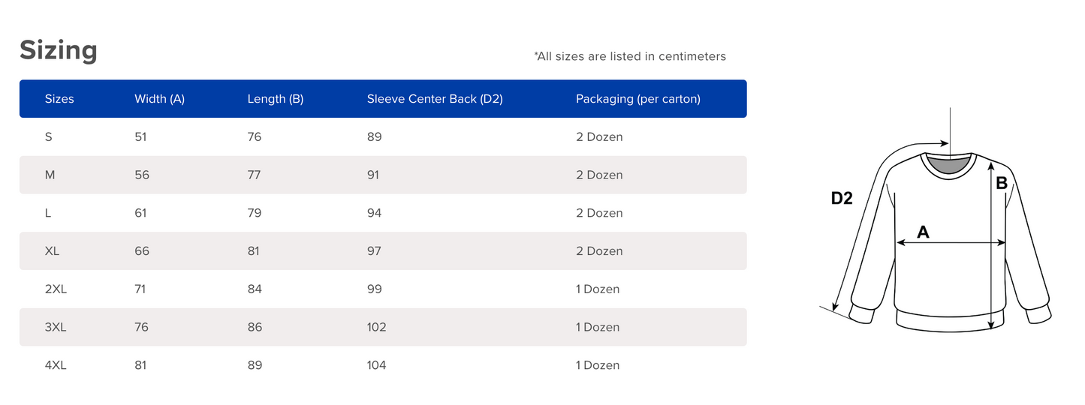Image resolution: width=1085 pixels, height=405 pixels.
Task: Click the Sizes column header
Action: pyautogui.click(x=59, y=99)
